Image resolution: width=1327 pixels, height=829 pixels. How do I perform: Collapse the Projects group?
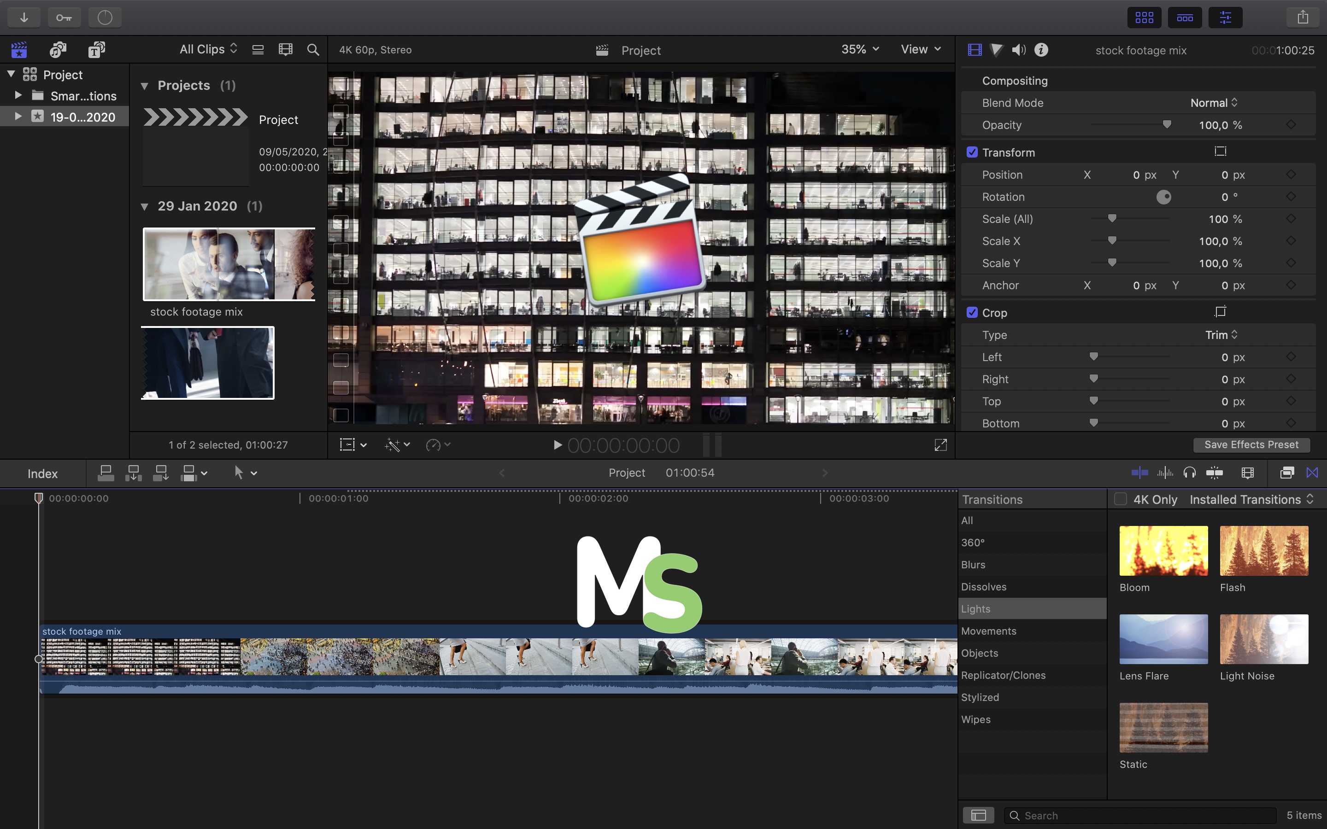[x=145, y=86]
